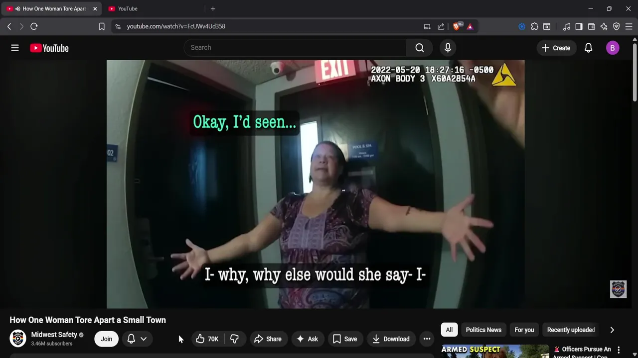Show more filter chips arrow
Image resolution: width=638 pixels, height=358 pixels.
click(x=612, y=330)
